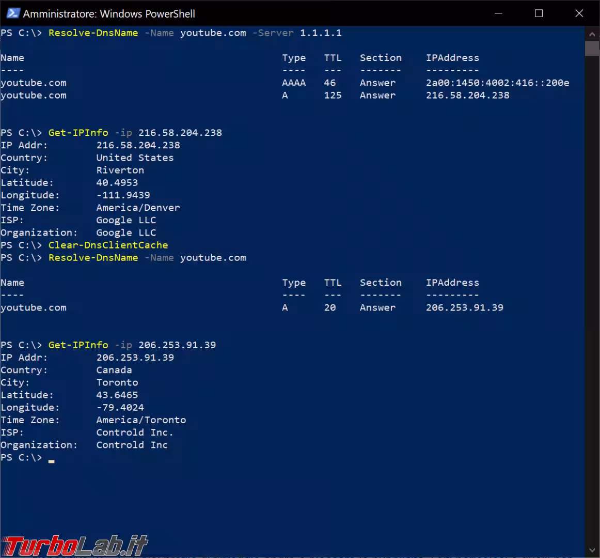600x558 pixels.
Task: Click the country value 'Canada'
Action: (114, 370)
